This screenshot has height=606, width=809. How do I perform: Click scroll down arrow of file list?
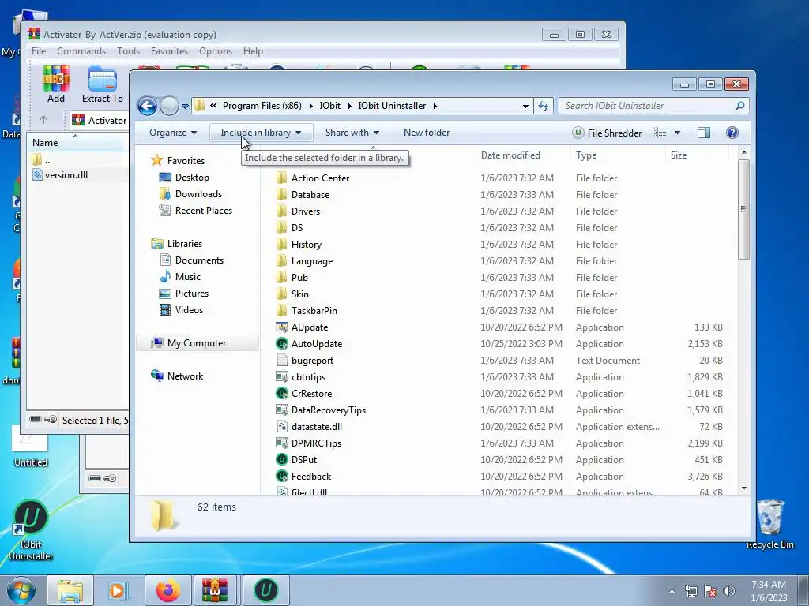click(x=743, y=488)
